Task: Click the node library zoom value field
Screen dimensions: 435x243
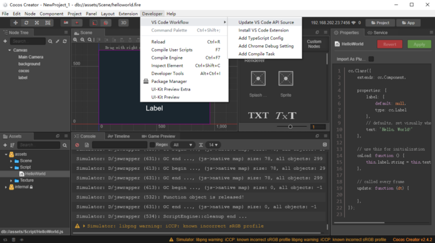Action: (318, 126)
